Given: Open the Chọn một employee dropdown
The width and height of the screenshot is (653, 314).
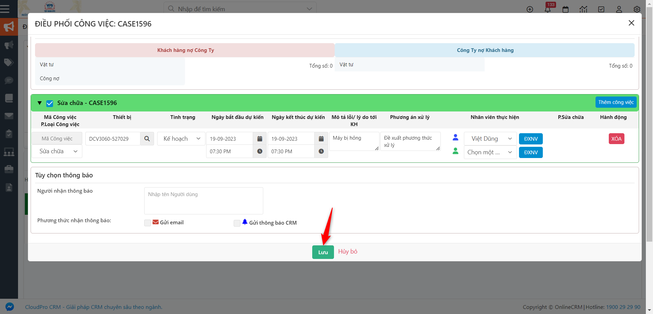Looking at the screenshot, I should click(x=490, y=152).
